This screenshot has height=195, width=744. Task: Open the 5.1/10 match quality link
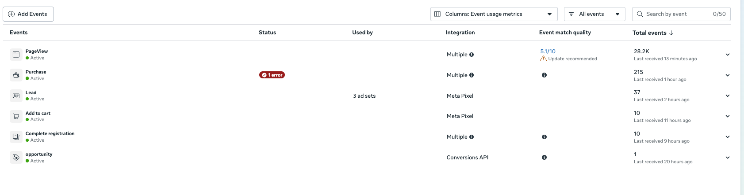point(548,52)
